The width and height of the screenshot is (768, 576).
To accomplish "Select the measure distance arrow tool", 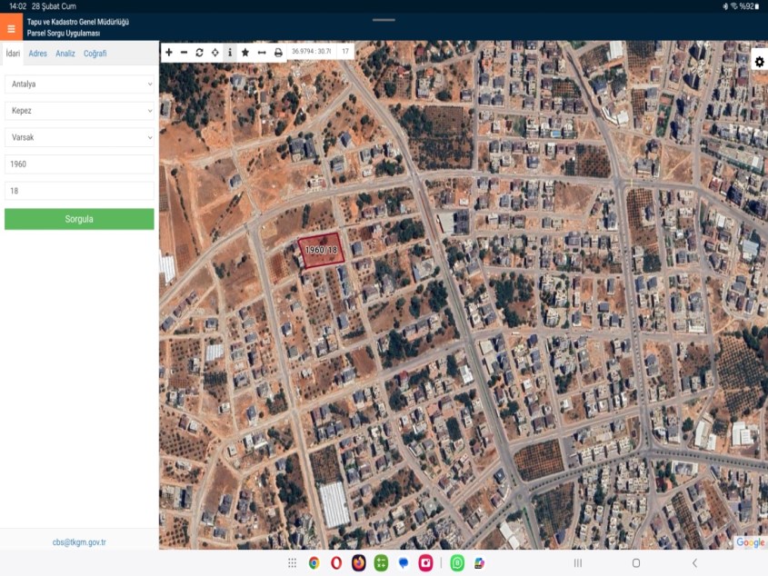I will coord(262,53).
